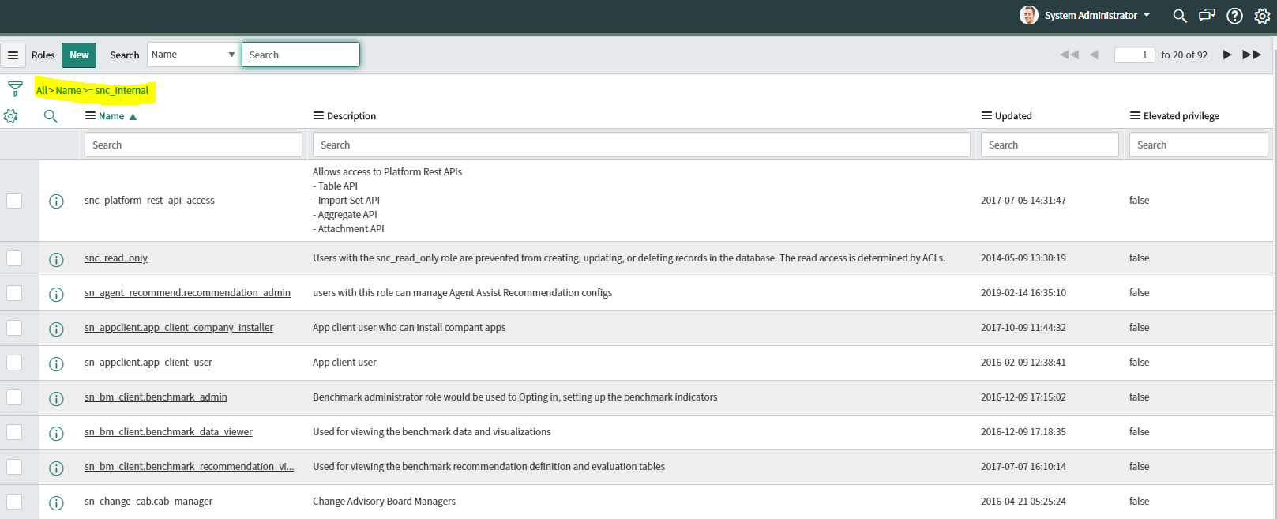Open the search field Name dropdown

(x=193, y=55)
